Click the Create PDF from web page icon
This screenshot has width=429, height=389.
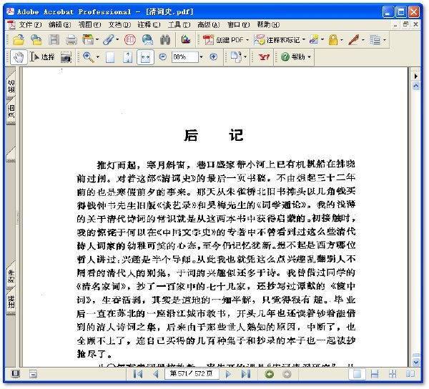pyautogui.click(x=36, y=40)
